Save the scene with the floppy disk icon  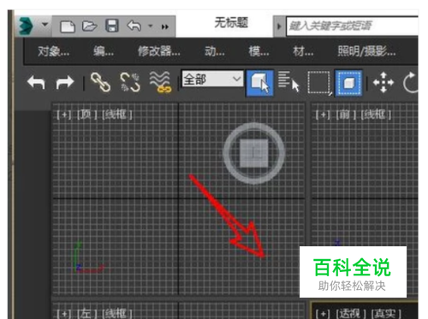(112, 26)
